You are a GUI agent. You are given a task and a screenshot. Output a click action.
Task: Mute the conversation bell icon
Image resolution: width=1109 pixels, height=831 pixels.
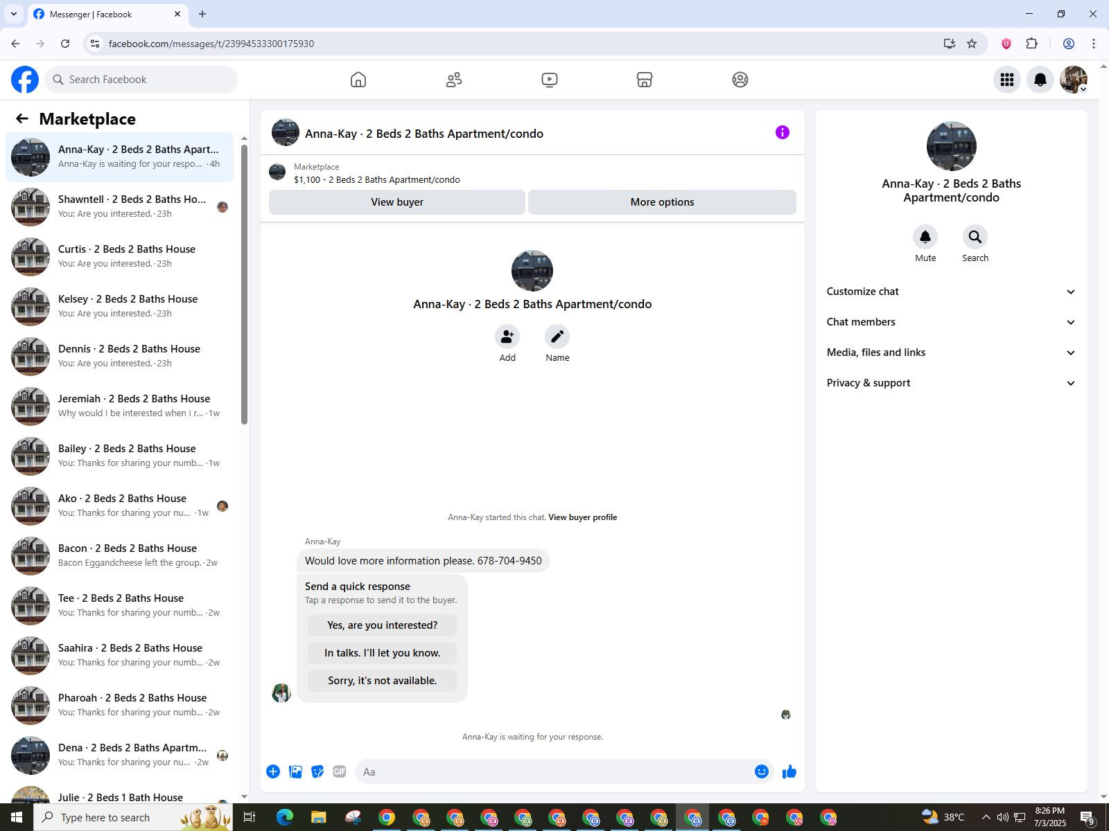point(925,237)
